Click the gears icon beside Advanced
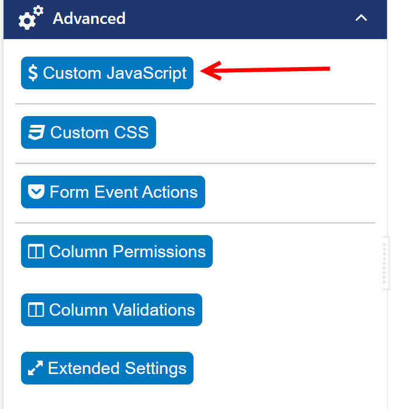This screenshot has width=394, height=409. (x=31, y=18)
